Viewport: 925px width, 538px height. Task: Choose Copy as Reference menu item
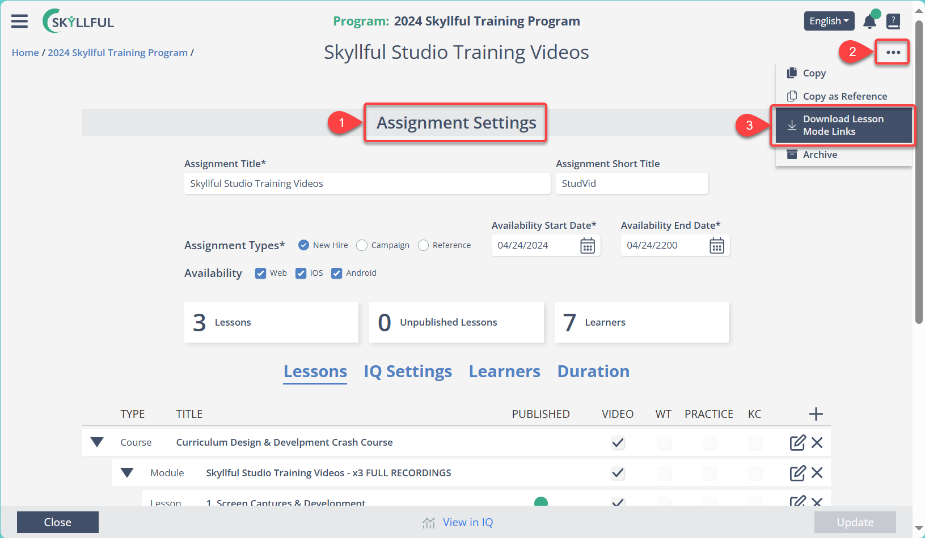[x=843, y=96]
